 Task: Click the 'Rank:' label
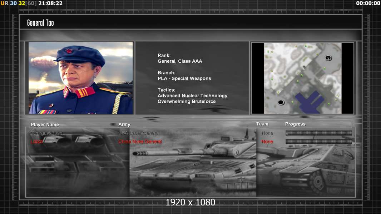[x=164, y=56]
